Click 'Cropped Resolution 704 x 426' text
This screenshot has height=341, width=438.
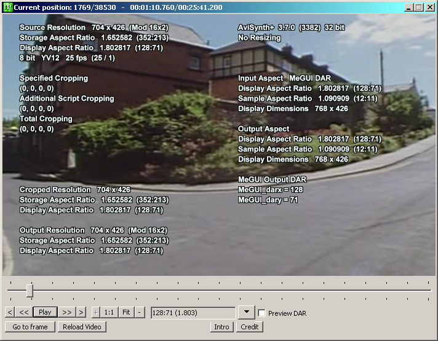[x=74, y=189]
